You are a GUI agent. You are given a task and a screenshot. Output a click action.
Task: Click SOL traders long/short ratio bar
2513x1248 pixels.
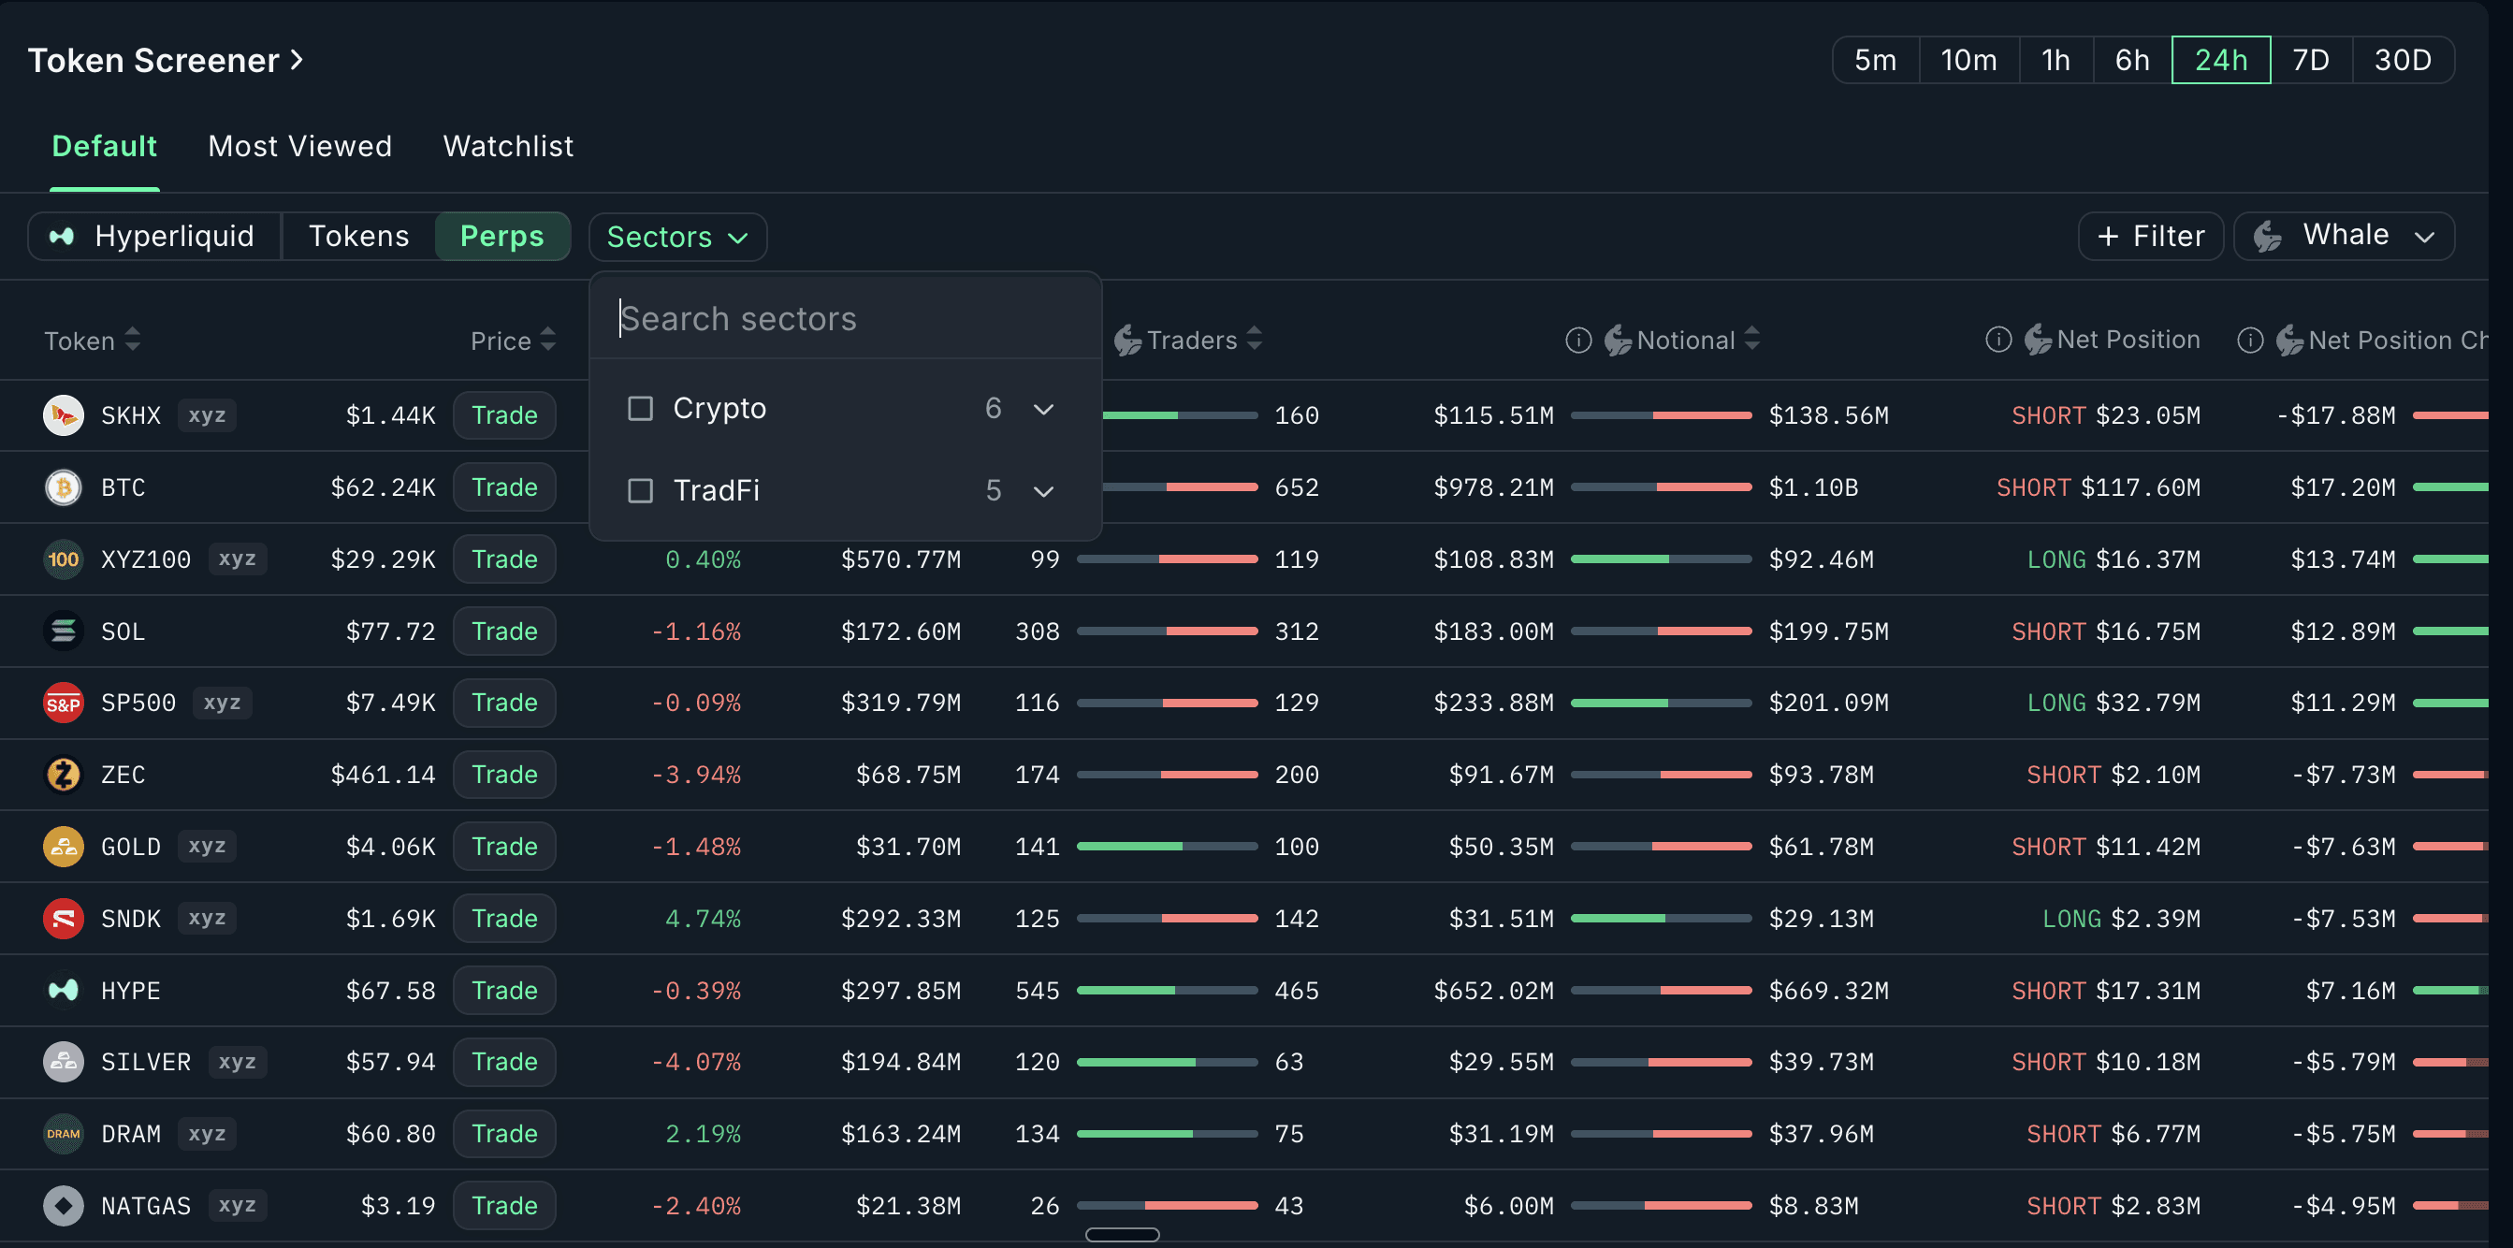click(x=1167, y=631)
